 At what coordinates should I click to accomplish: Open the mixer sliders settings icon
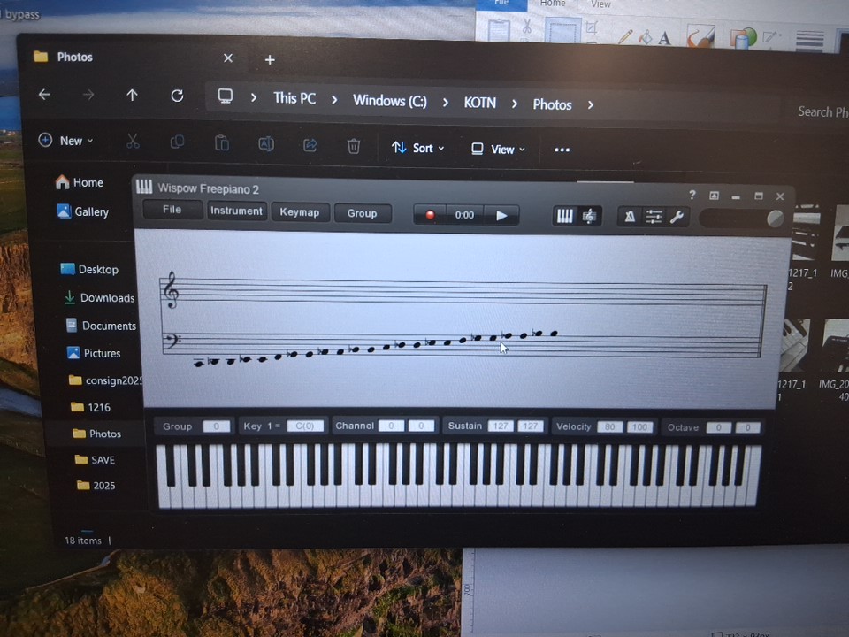point(654,217)
